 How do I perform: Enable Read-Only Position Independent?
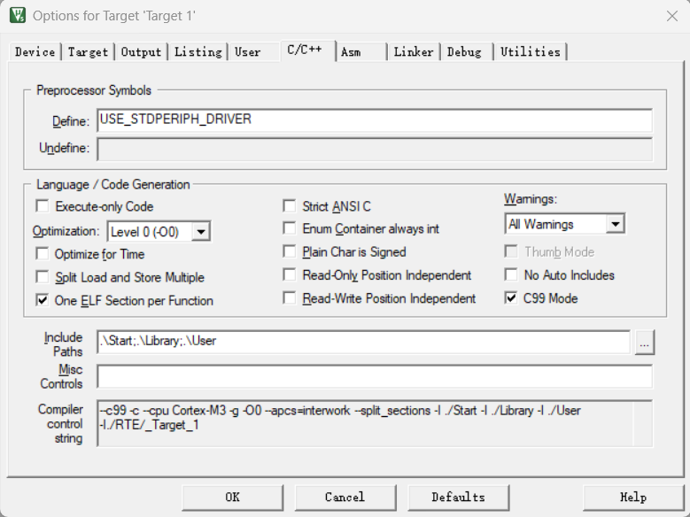click(289, 275)
